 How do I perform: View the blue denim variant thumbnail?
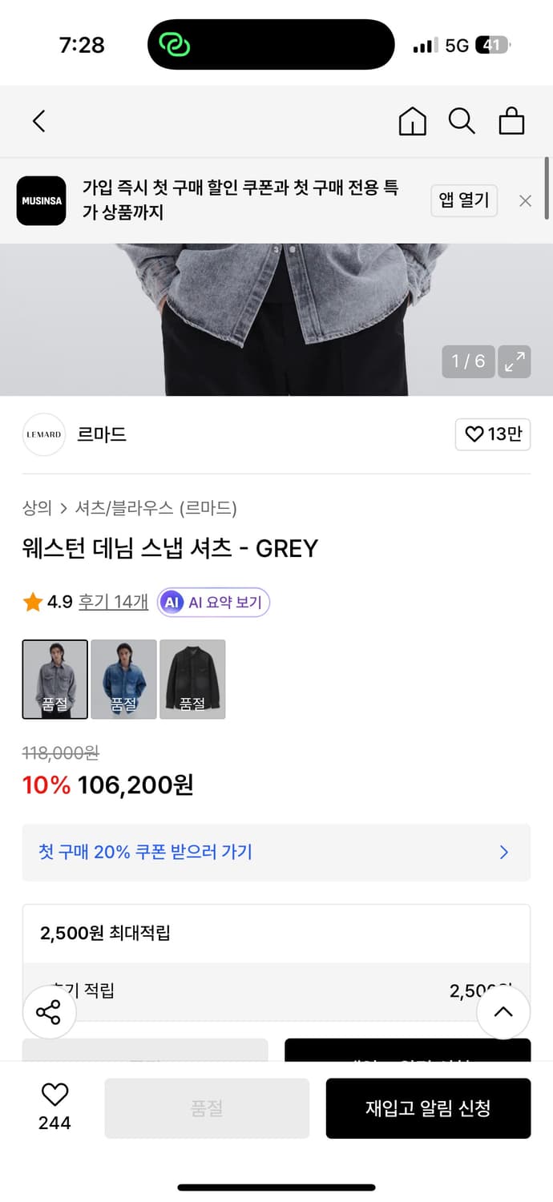[x=123, y=679]
